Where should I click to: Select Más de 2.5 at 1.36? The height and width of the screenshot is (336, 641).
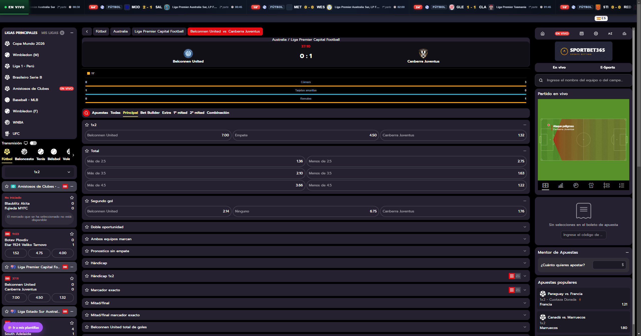(x=195, y=161)
